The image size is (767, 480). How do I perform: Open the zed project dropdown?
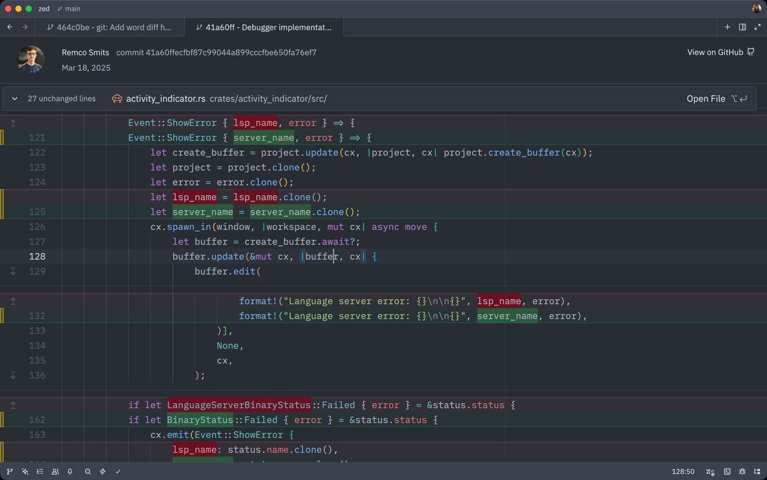tap(44, 9)
